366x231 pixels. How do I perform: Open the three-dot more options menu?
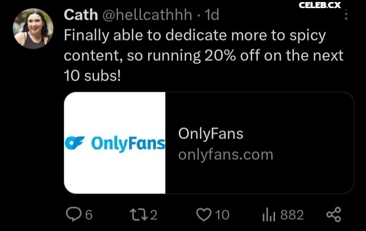(346, 15)
